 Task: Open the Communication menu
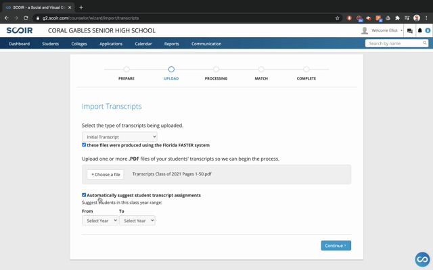[206, 43]
